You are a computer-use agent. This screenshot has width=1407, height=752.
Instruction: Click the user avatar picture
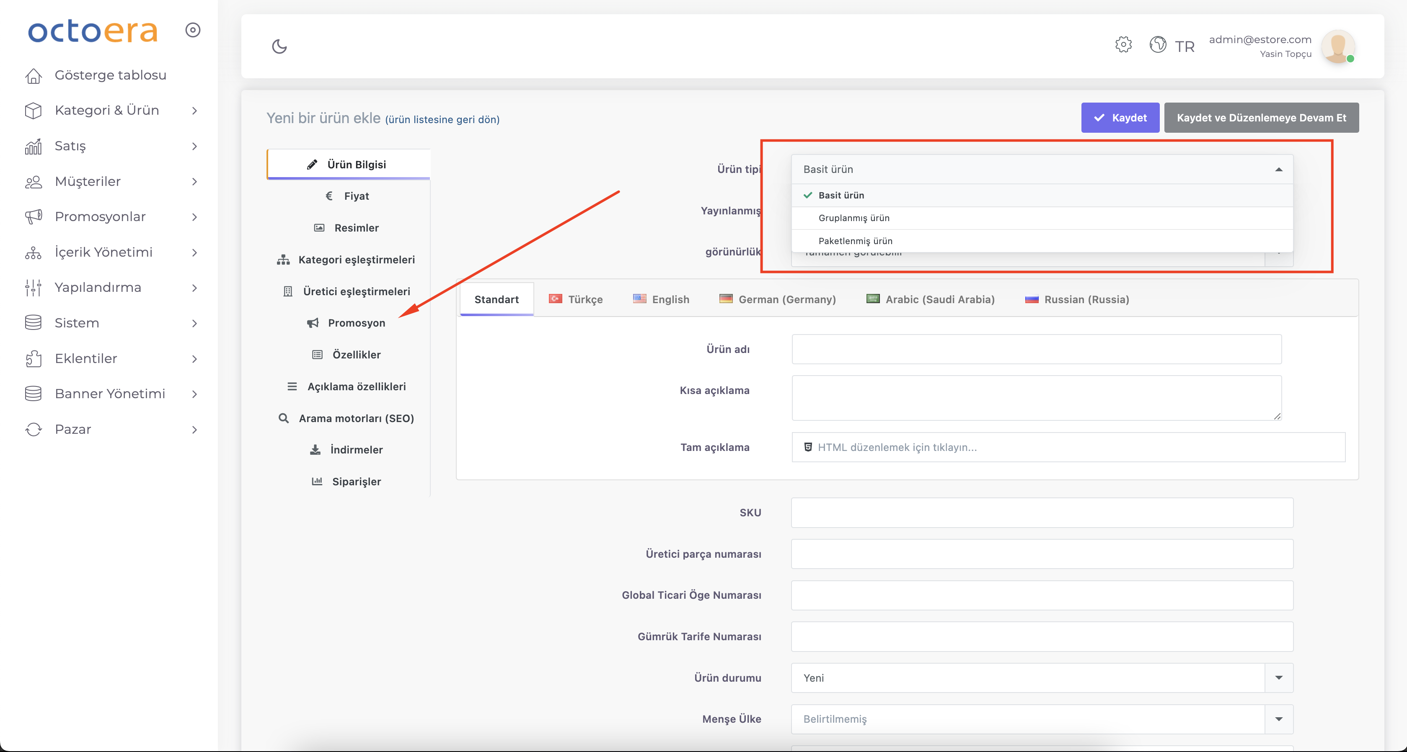[1337, 46]
